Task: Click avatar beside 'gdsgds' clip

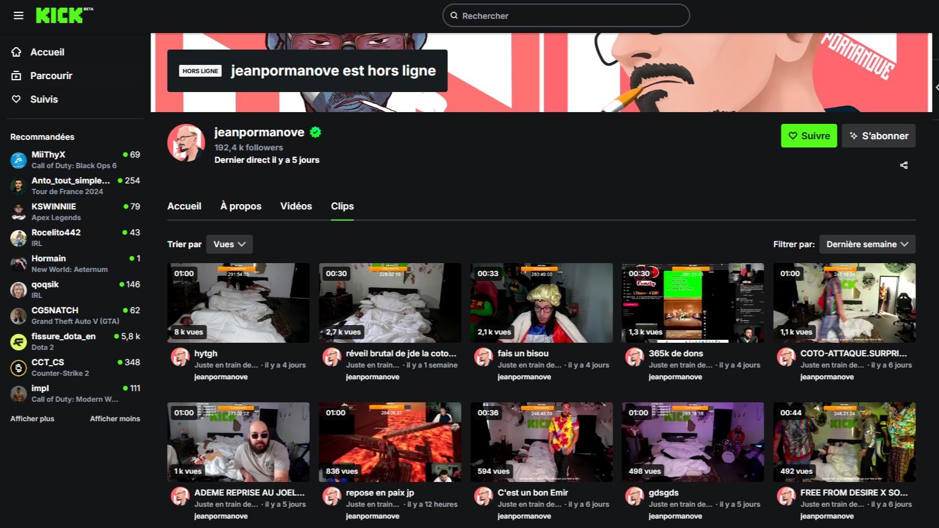Action: click(x=634, y=496)
